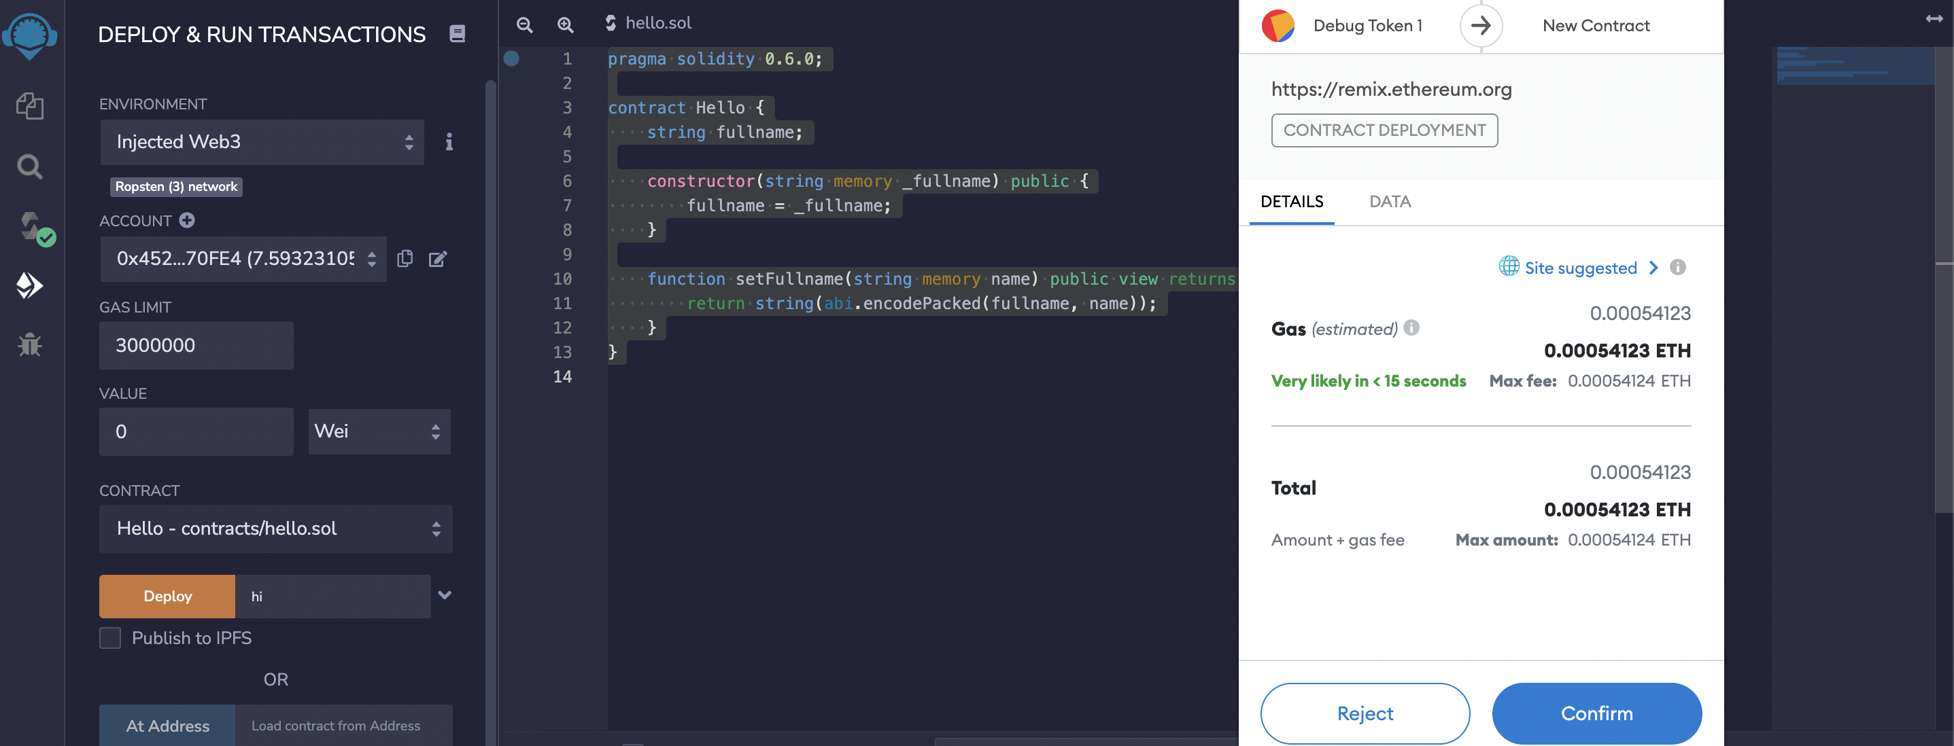Open the Debugger bug icon
The height and width of the screenshot is (746, 1954).
pyautogui.click(x=30, y=345)
